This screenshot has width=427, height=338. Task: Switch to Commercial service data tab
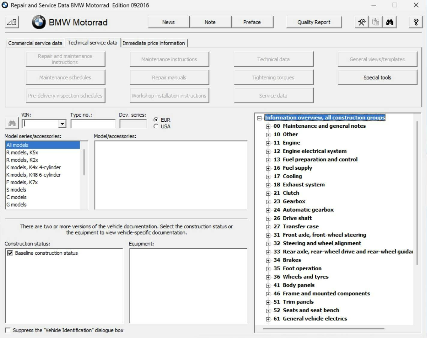coord(35,43)
